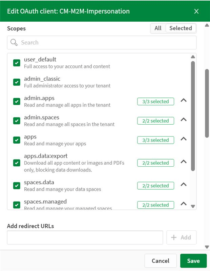Save the OAuth client changes
Image resolution: width=210 pixels, height=271 pixels.
coord(193,261)
